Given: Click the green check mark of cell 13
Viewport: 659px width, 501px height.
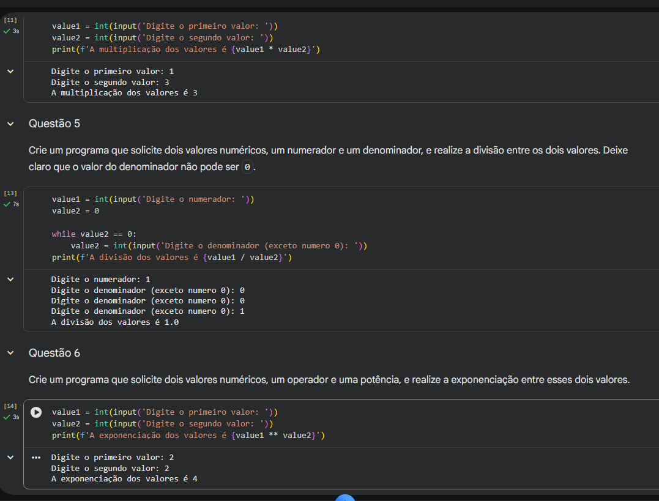Looking at the screenshot, I should click(7, 204).
